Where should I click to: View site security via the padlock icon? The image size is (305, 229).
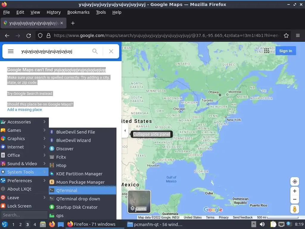tap(49, 36)
